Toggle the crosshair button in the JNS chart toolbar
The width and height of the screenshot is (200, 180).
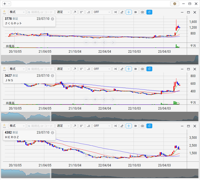coord(129,69)
